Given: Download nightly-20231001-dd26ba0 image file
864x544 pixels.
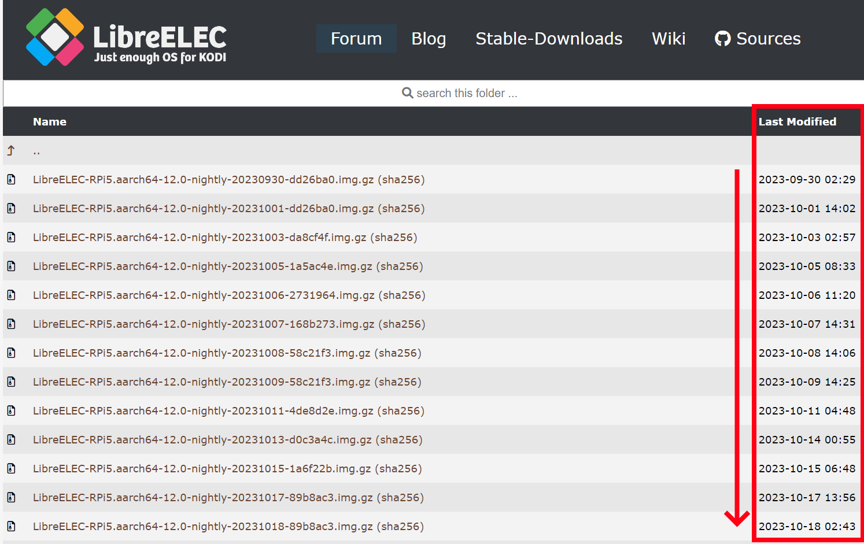Looking at the screenshot, I should click(203, 209).
